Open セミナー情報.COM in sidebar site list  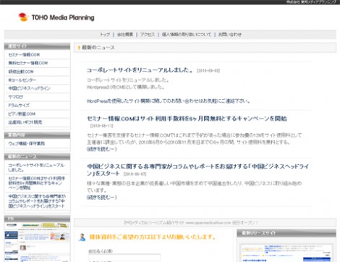click(24, 55)
